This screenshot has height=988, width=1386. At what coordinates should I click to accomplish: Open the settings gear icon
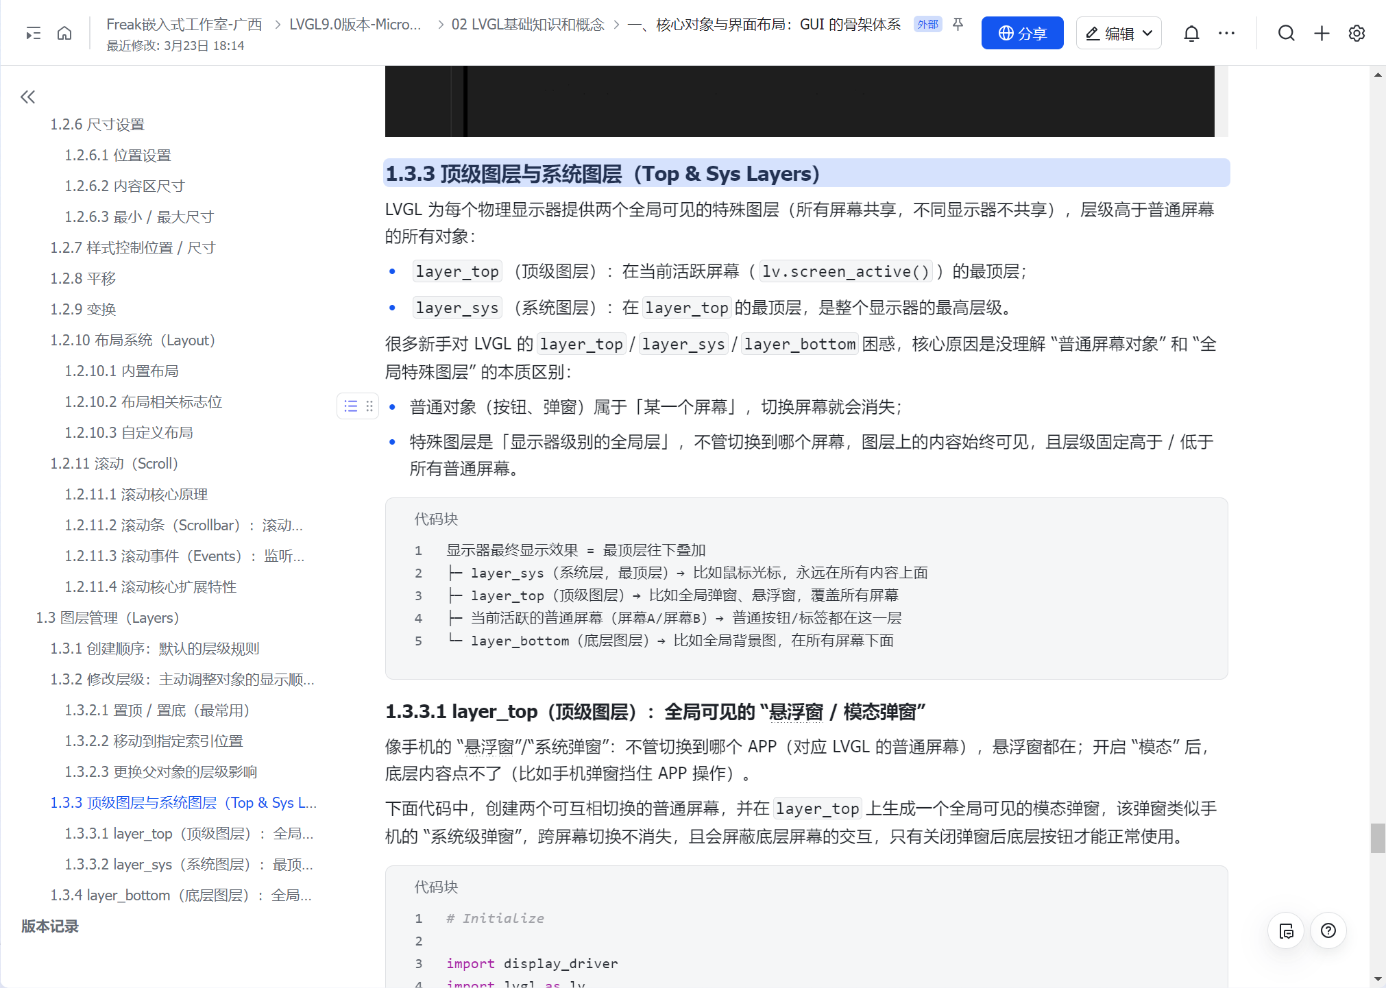pos(1357,33)
